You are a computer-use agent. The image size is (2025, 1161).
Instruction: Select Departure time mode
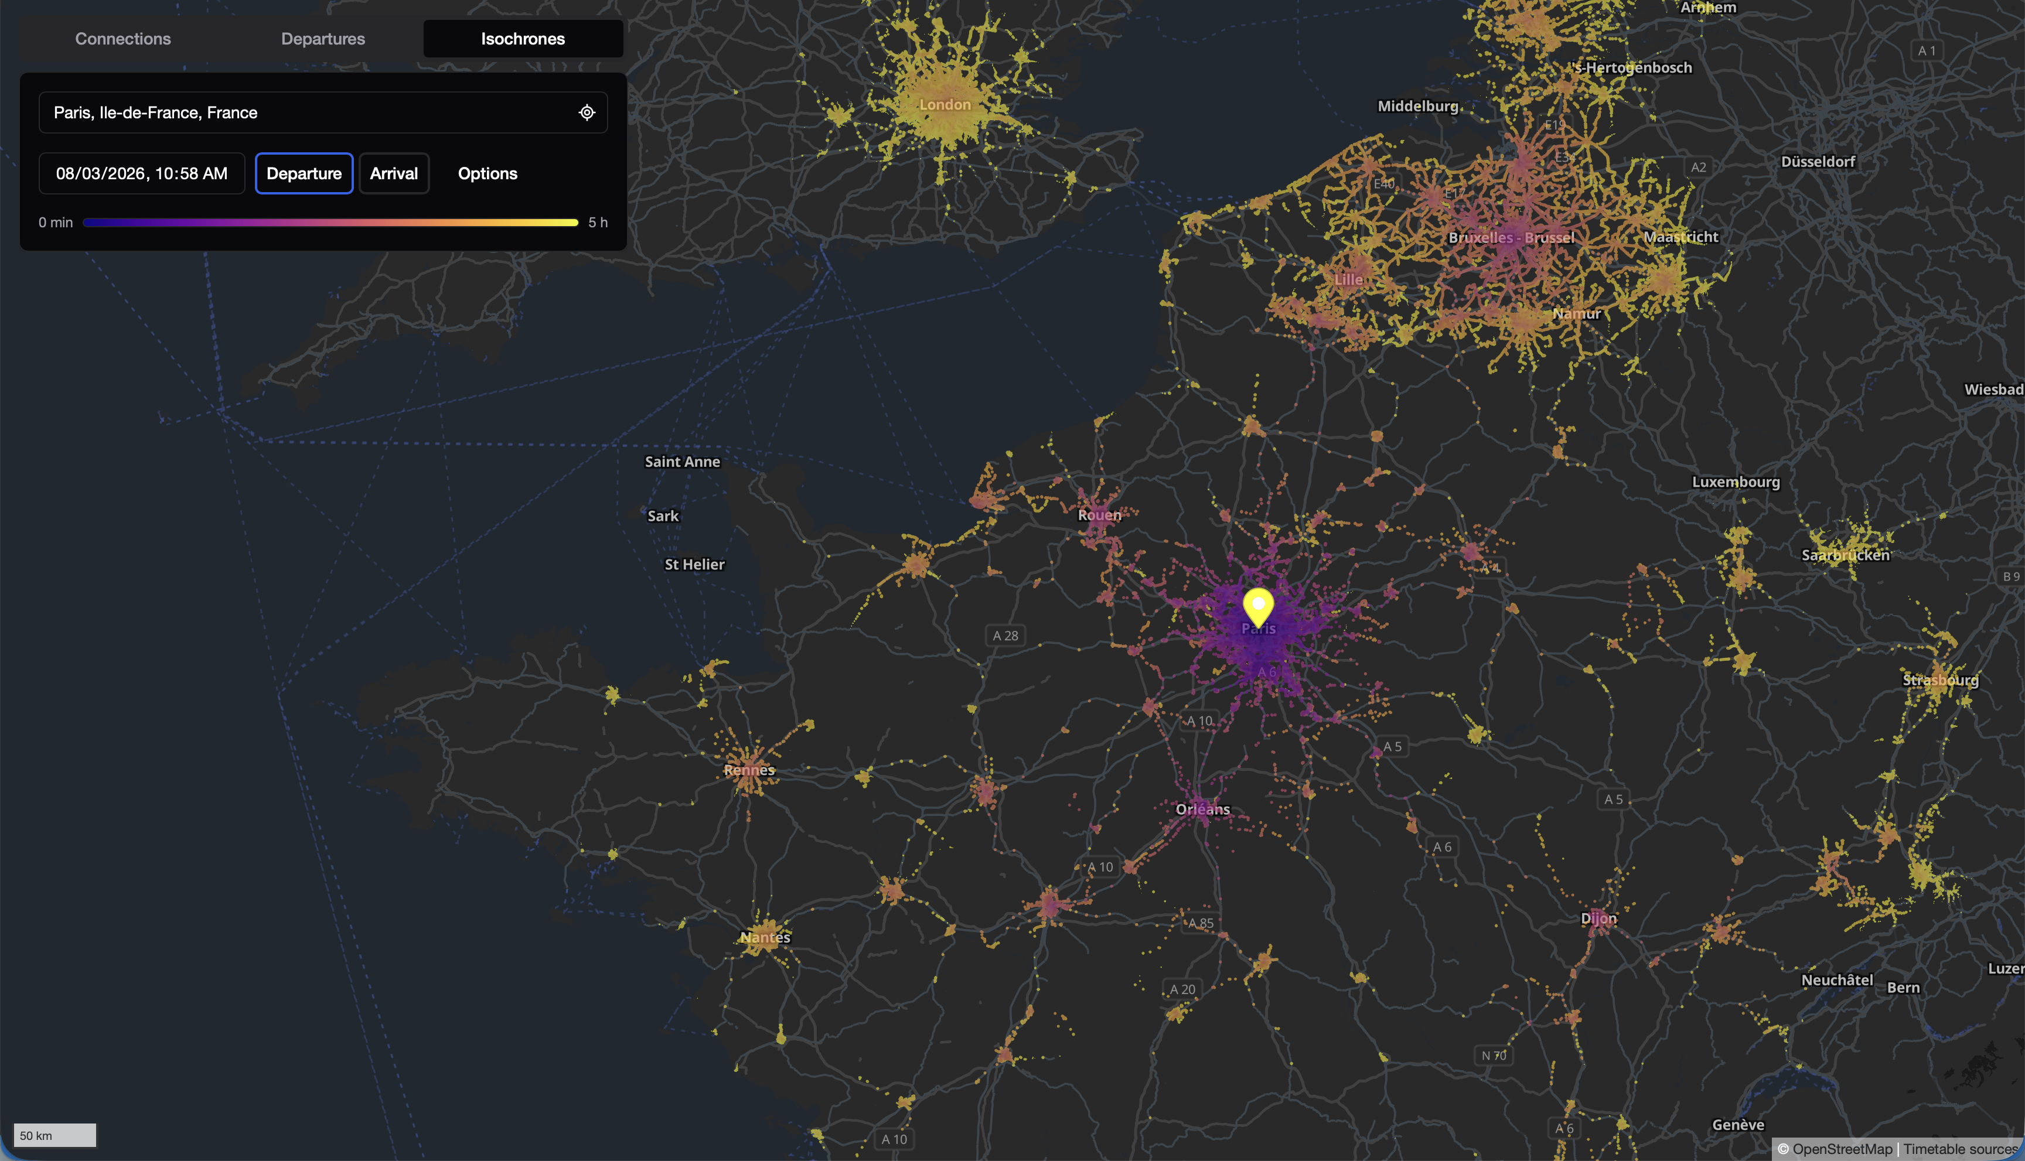[304, 173]
